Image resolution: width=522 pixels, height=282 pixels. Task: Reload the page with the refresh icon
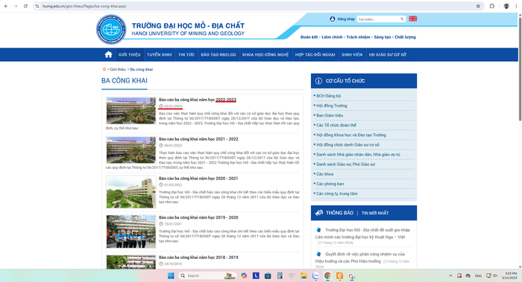point(25,6)
